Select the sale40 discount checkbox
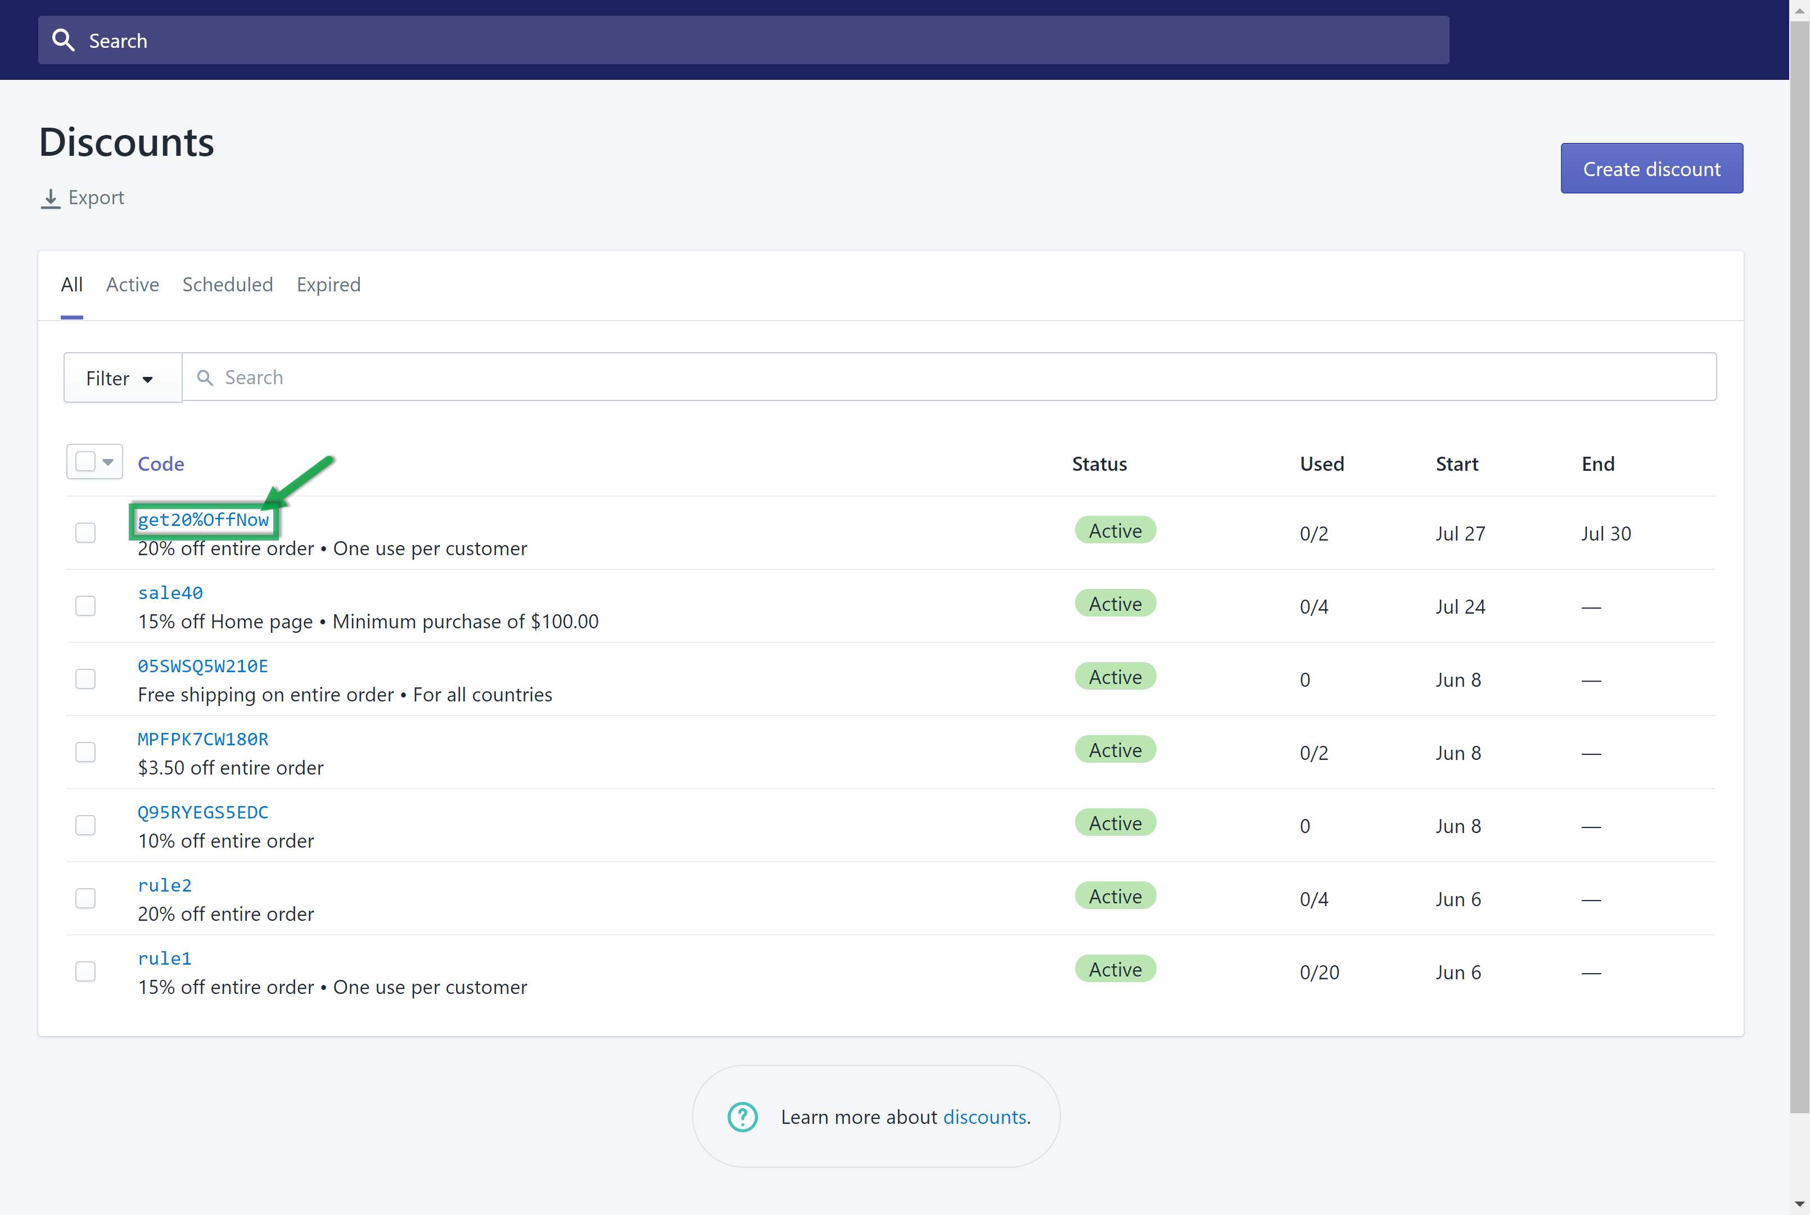 click(85, 606)
